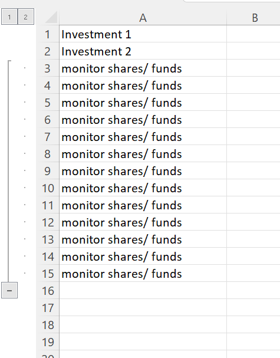Collapse the grouped rows with minus button
280x358 pixels.
click(x=9, y=290)
